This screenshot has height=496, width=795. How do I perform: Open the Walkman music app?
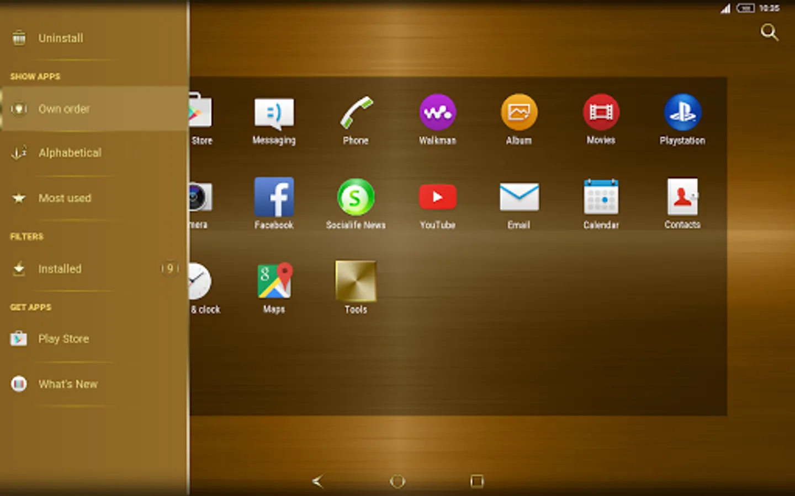coord(437,112)
